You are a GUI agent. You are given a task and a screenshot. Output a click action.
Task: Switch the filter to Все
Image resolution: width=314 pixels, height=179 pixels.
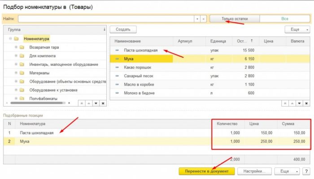[x=284, y=19]
